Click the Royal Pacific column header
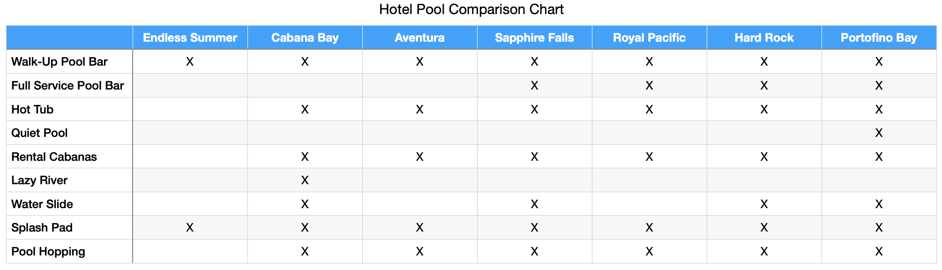 click(x=649, y=37)
